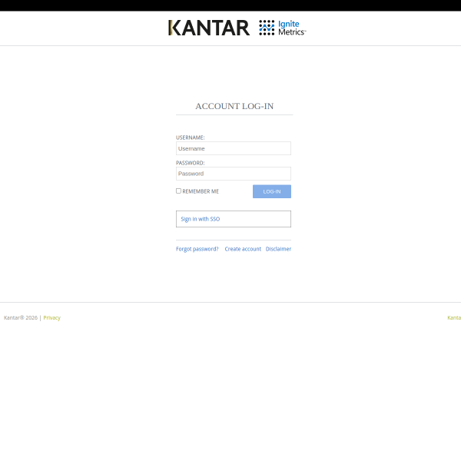
Task: Choose Sign in with SSO
Action: coord(233,219)
